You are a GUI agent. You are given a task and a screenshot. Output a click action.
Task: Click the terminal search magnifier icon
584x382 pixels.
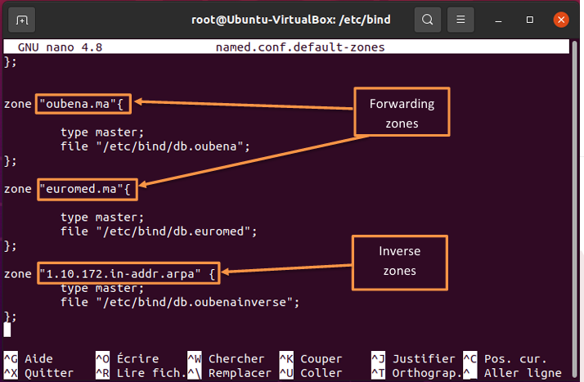(x=427, y=19)
